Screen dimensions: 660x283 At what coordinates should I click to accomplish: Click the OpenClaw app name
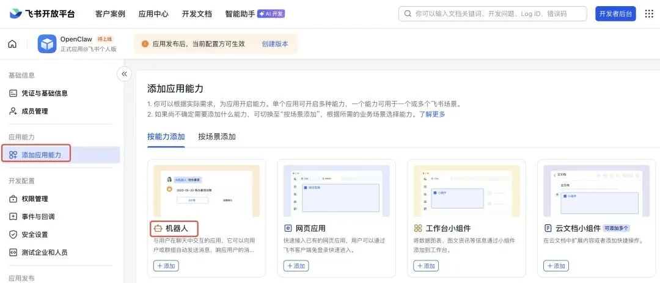pos(76,39)
